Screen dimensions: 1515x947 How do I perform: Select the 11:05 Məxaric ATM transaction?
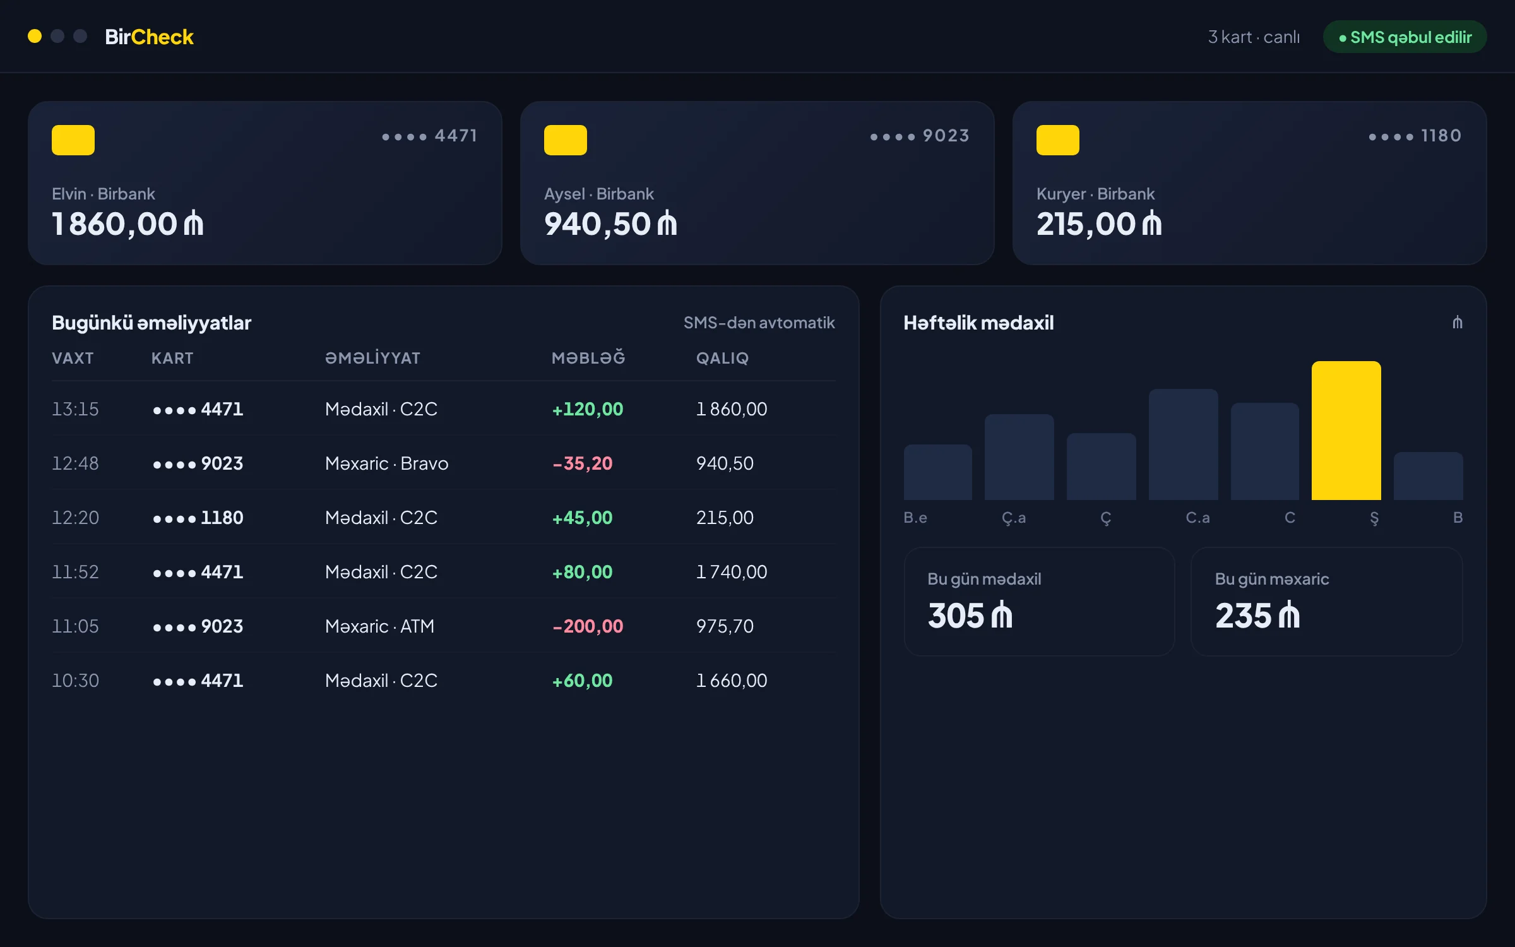tap(444, 626)
